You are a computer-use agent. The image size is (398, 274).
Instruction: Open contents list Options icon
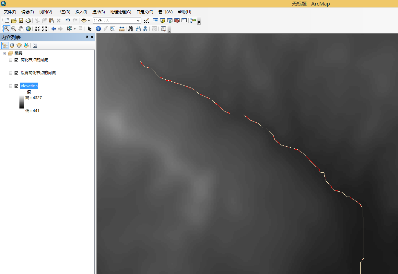[x=35, y=45]
